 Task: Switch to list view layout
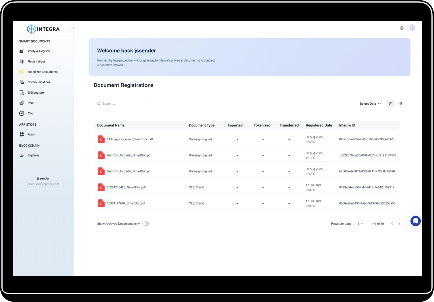pos(391,104)
